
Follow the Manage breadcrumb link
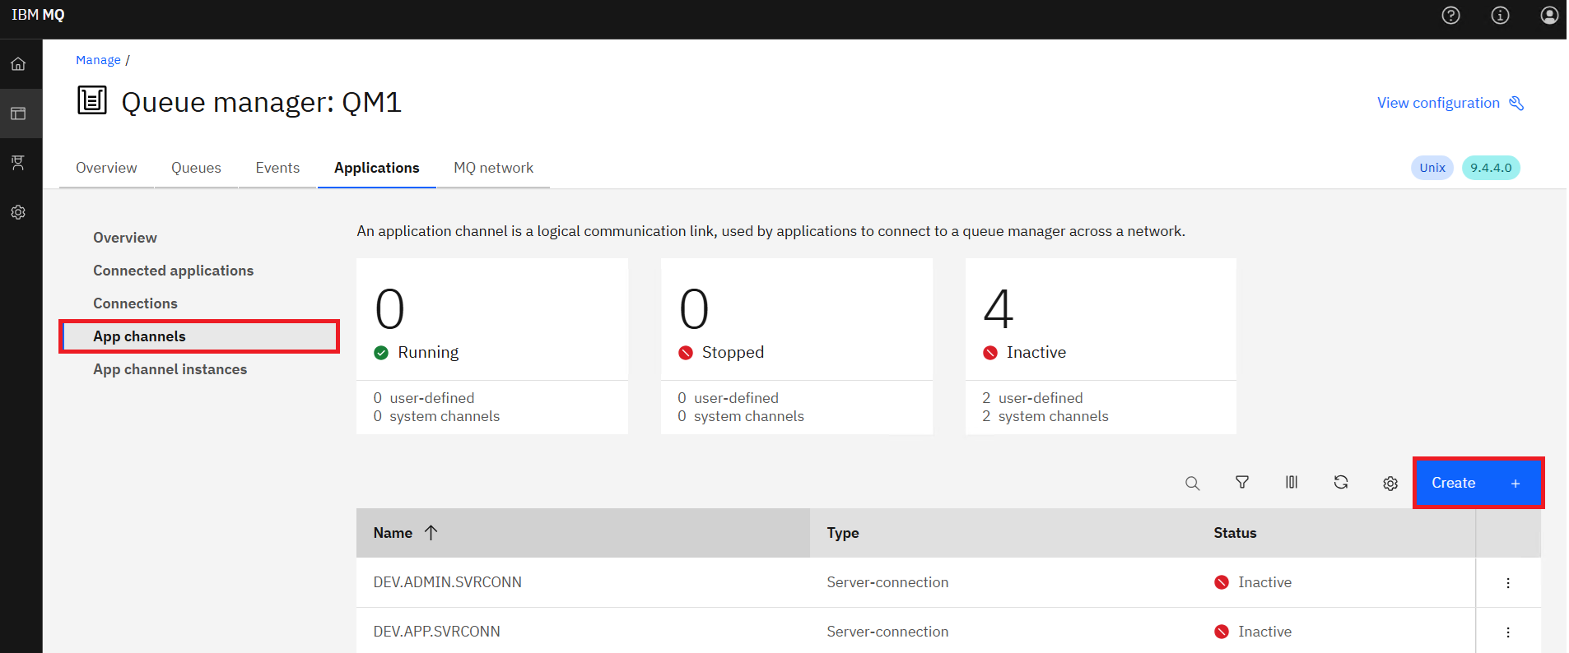point(98,60)
